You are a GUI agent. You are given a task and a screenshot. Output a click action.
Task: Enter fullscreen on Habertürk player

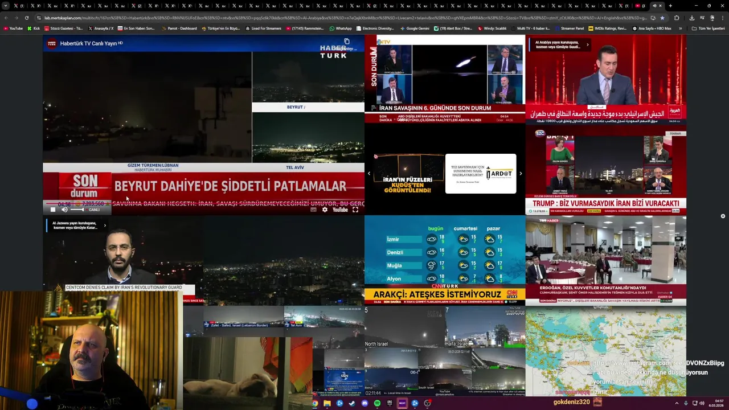click(x=355, y=210)
